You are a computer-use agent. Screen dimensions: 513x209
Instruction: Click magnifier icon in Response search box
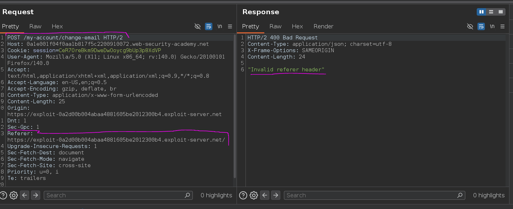pos(460,195)
